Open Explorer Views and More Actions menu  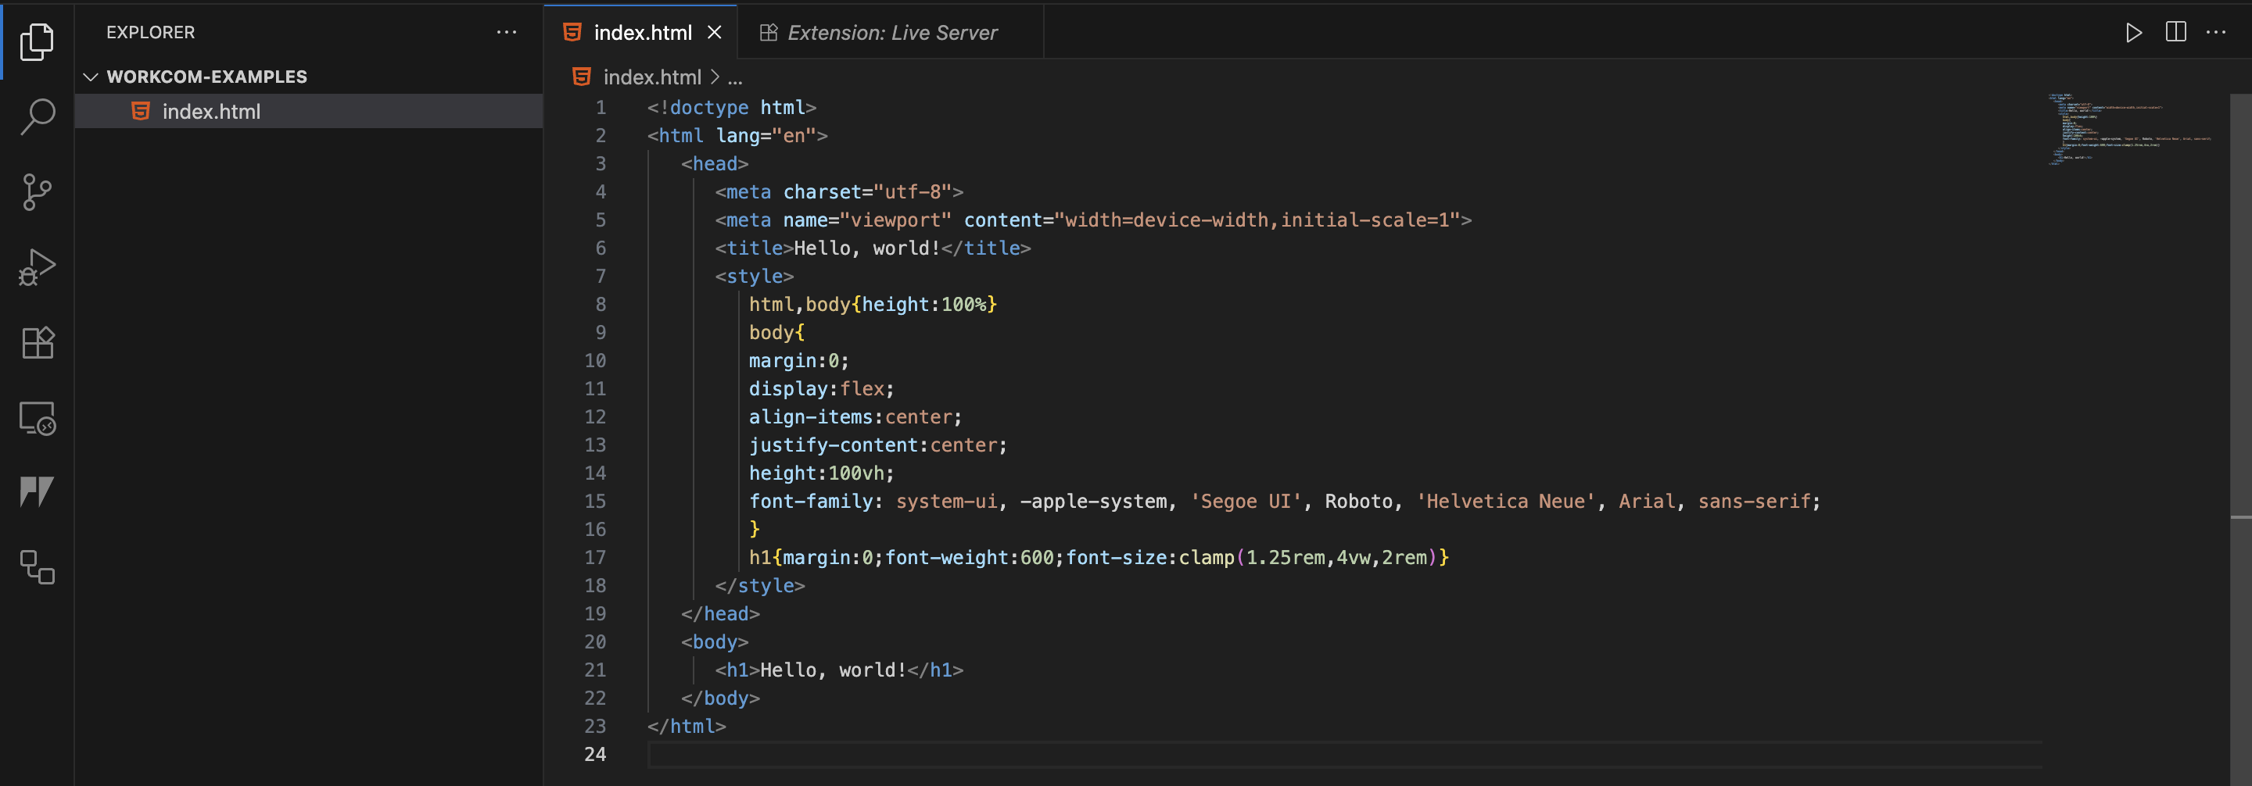(506, 32)
